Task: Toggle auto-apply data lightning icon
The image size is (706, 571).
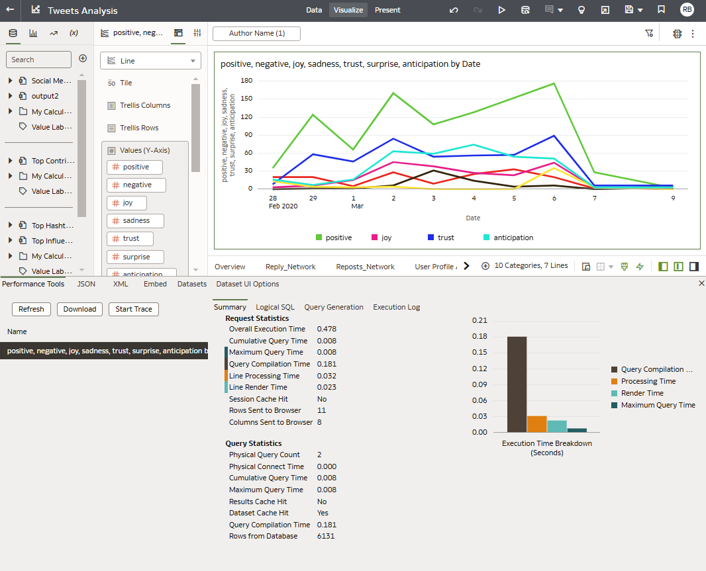Action: 640,266
